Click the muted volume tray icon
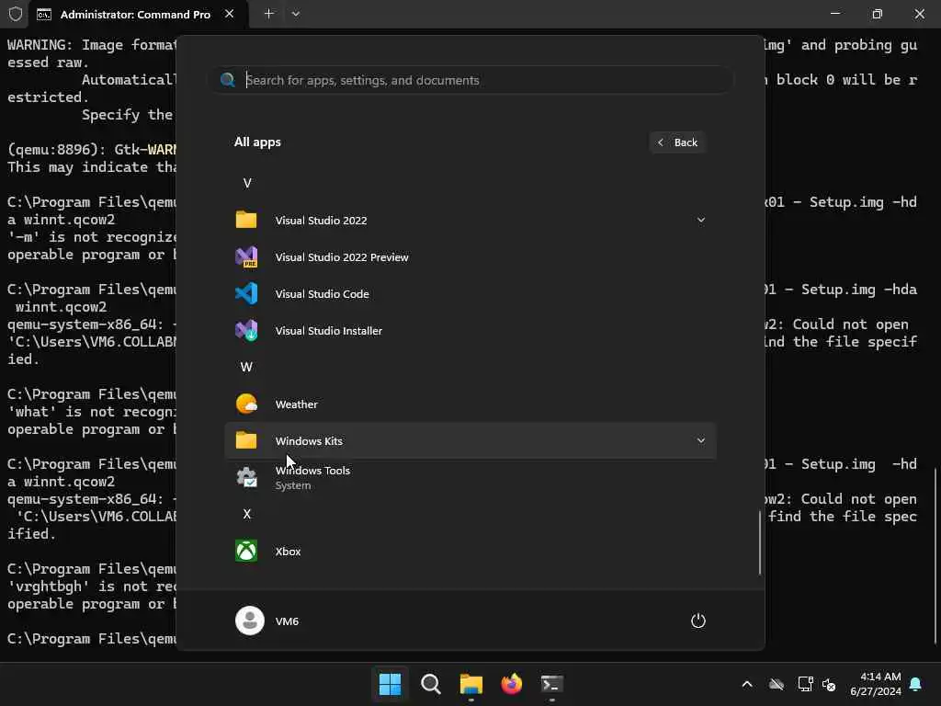Image resolution: width=941 pixels, height=706 pixels. tap(829, 684)
